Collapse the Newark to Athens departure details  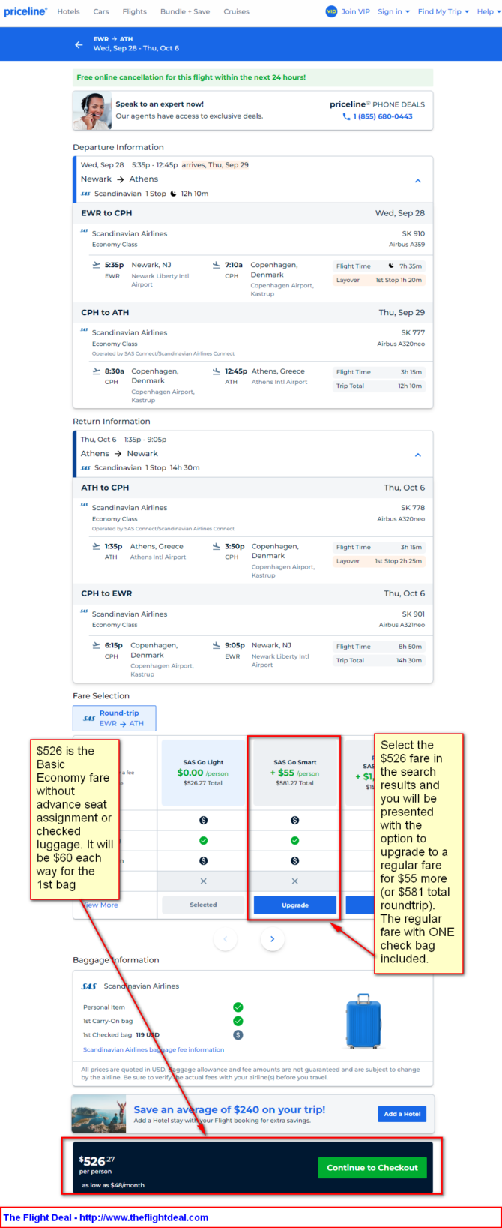[x=418, y=181]
